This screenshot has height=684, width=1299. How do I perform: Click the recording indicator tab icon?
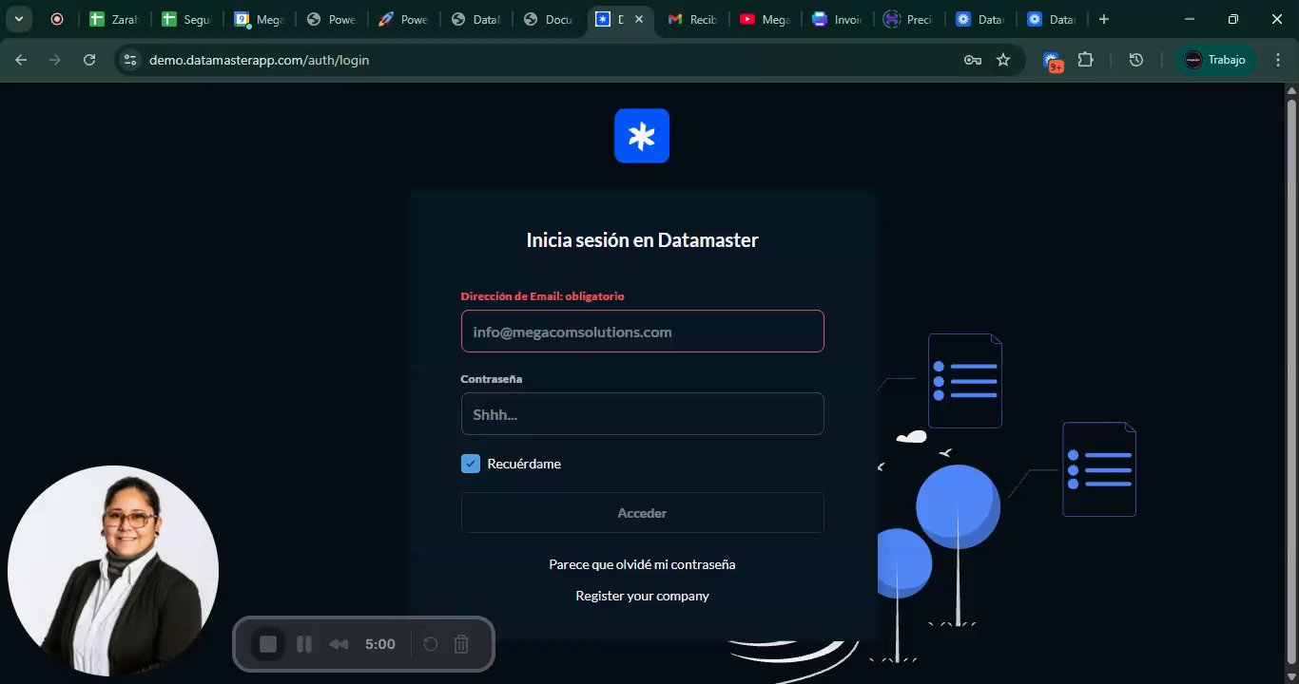click(57, 19)
